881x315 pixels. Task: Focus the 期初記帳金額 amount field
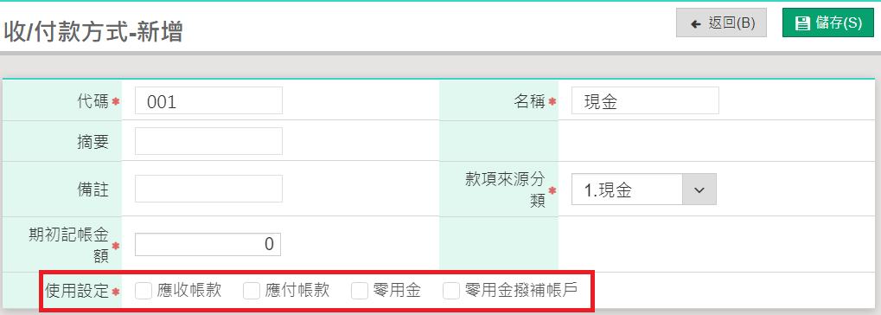[207, 244]
